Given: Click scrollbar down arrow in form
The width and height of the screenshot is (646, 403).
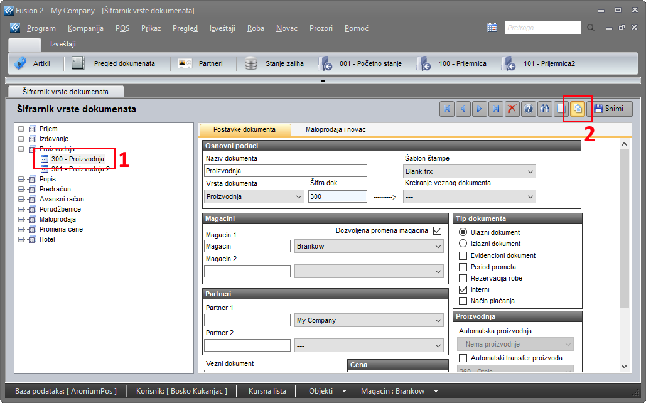Looking at the screenshot, I should (624, 367).
